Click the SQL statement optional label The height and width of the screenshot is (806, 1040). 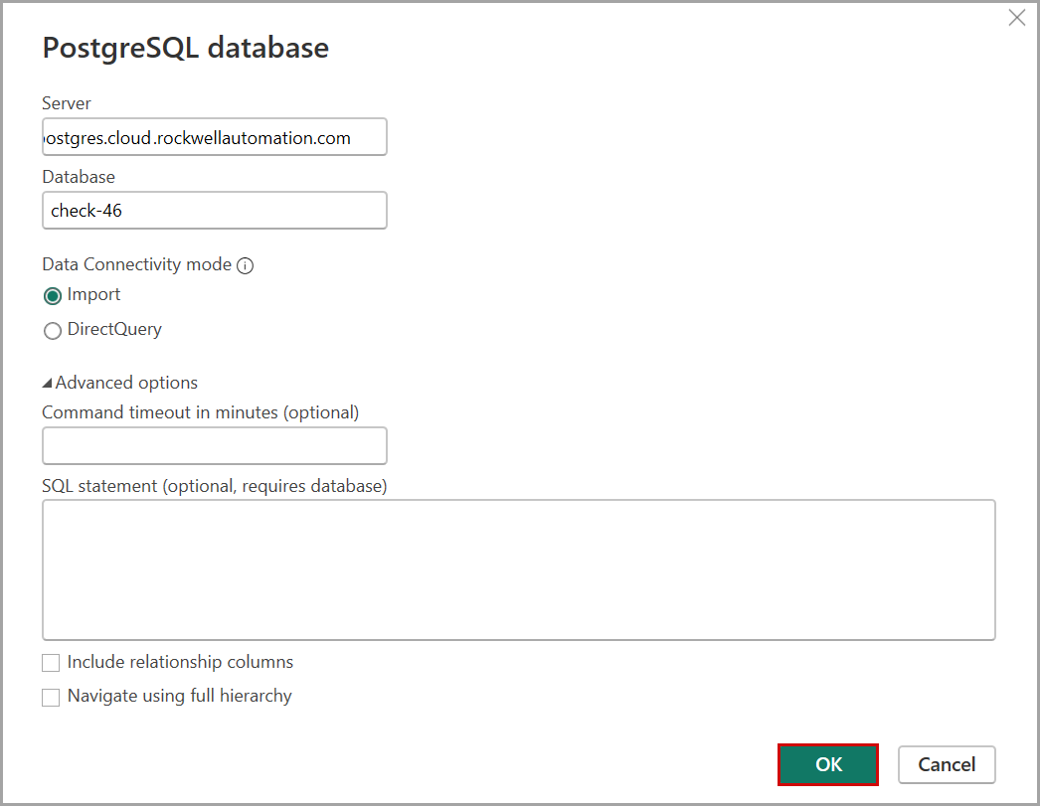tap(214, 486)
